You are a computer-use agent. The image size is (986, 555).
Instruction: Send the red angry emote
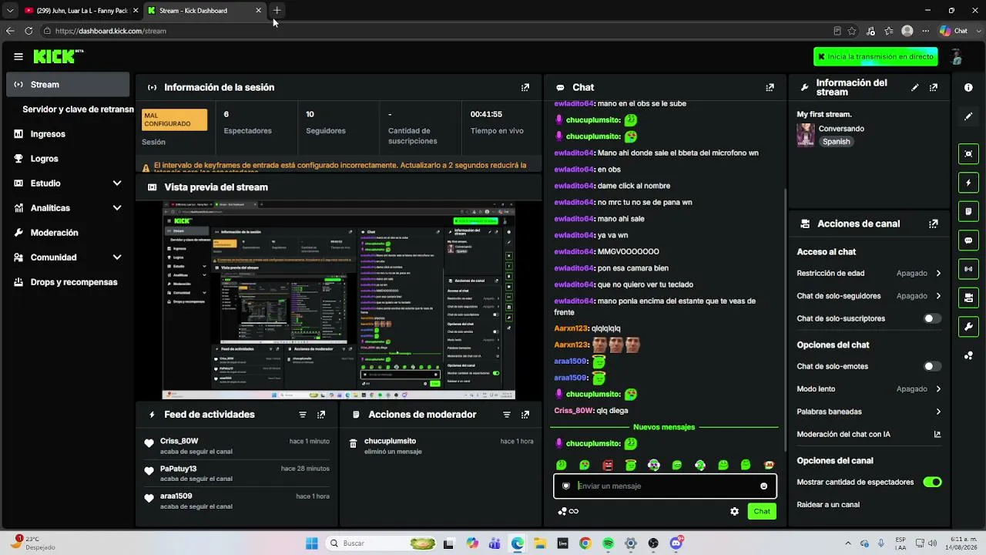pyautogui.click(x=608, y=465)
